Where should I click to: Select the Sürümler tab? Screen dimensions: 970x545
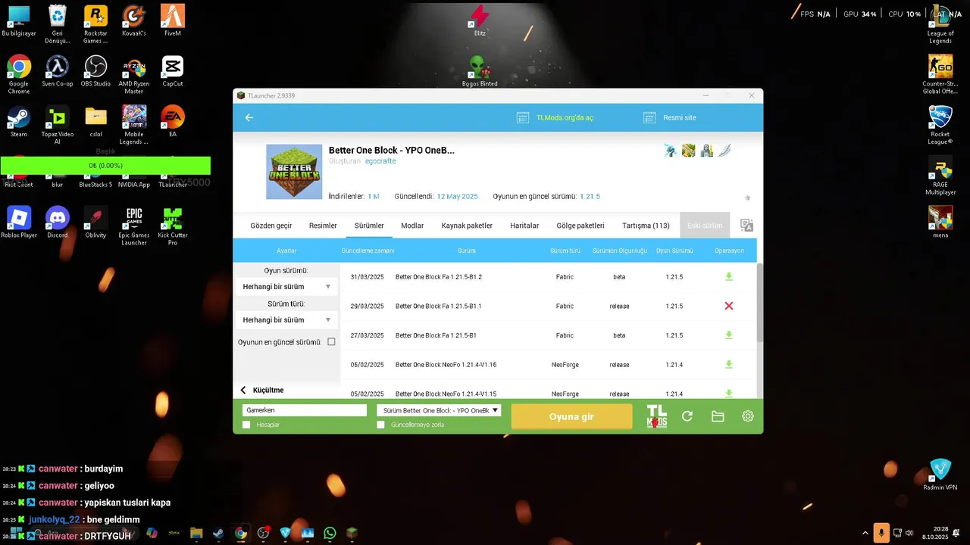(369, 226)
